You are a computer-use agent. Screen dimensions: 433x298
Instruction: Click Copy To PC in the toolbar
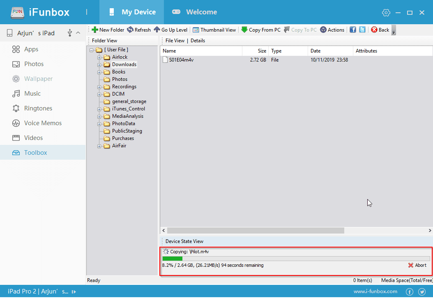pos(300,30)
